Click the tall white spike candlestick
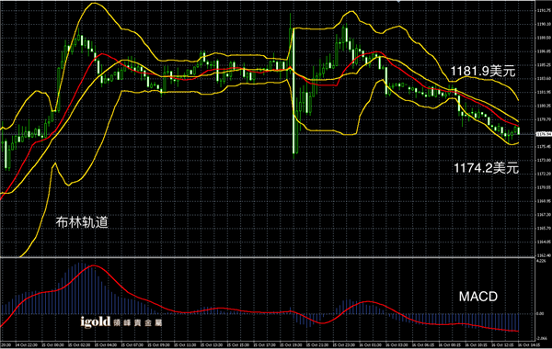This screenshot has height=349, width=552. pyautogui.click(x=293, y=91)
